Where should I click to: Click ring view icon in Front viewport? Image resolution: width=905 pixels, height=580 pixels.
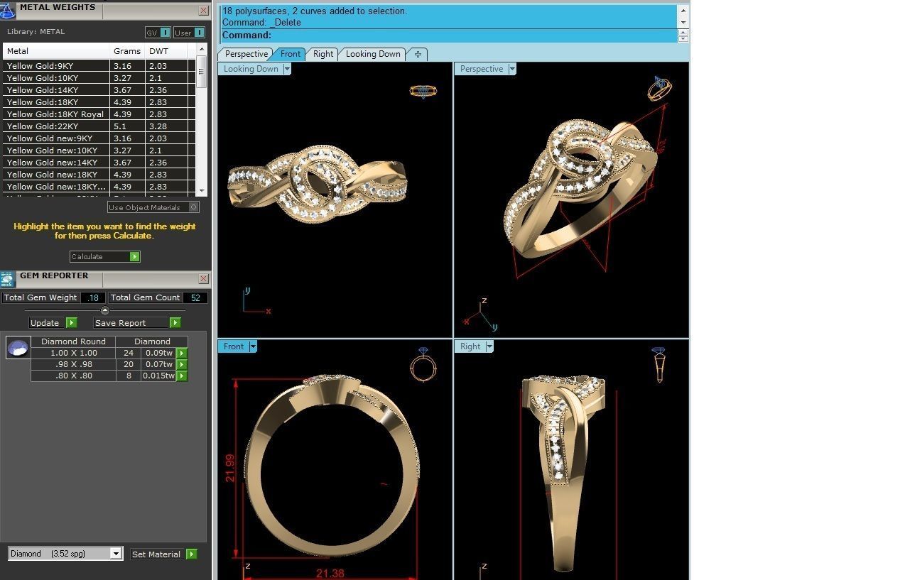click(x=423, y=364)
